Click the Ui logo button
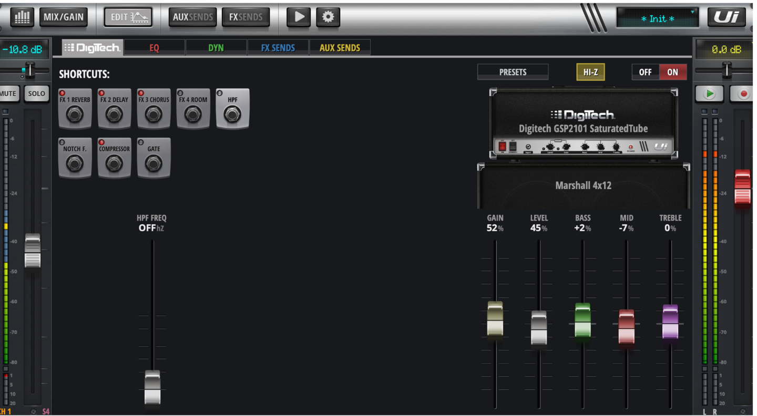Image resolution: width=757 pixels, height=416 pixels. 727,17
